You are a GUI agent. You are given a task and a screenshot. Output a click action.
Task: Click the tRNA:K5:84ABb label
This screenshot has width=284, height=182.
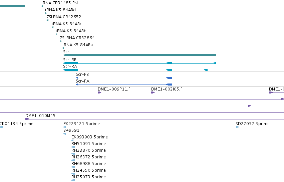tap(71, 31)
